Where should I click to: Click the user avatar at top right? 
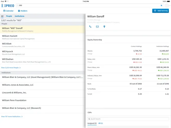[167, 6]
